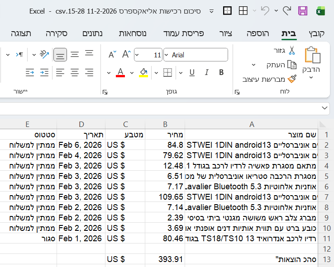Open the File (קובץ) menu
Viewport: 334px width, 267px height.
tap(317, 33)
